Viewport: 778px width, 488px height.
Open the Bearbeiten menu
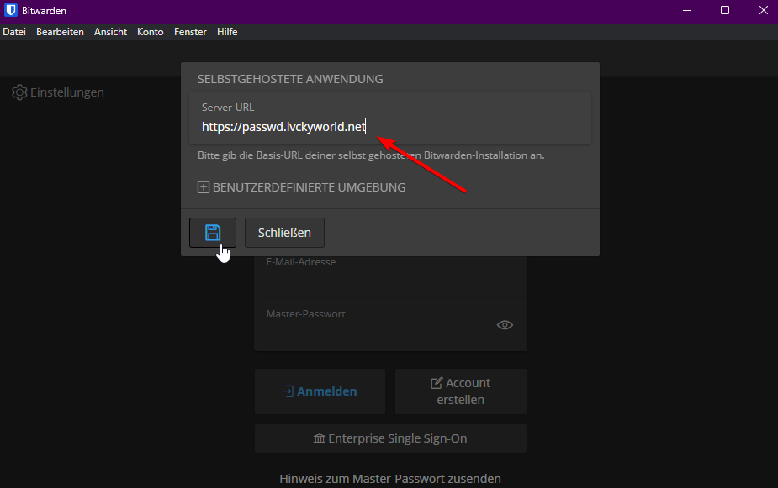coord(60,32)
